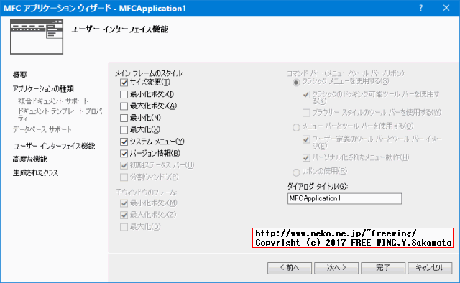Uncheck バージョン情報(B)
The image size is (460, 283).
(124, 154)
